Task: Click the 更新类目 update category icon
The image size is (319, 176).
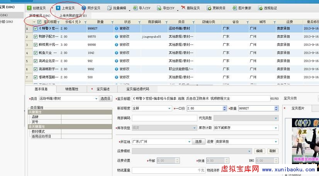Action: (209, 8)
